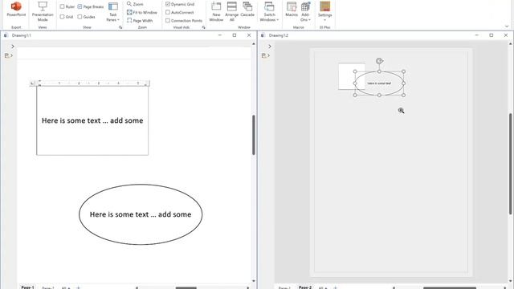Click scroll down arrow in Drawing1:1 window
The width and height of the screenshot is (514, 289).
point(254,281)
